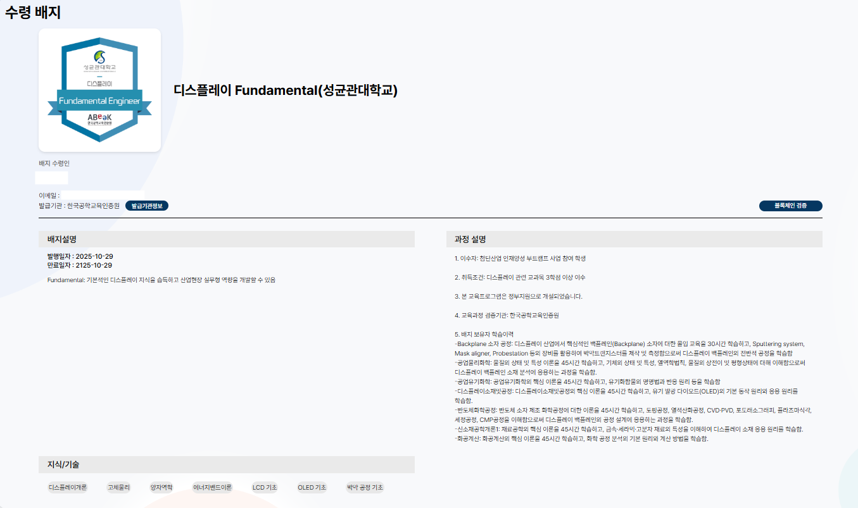Click the -화공계산 course line
This screenshot has width=858, height=508.
(x=581, y=438)
